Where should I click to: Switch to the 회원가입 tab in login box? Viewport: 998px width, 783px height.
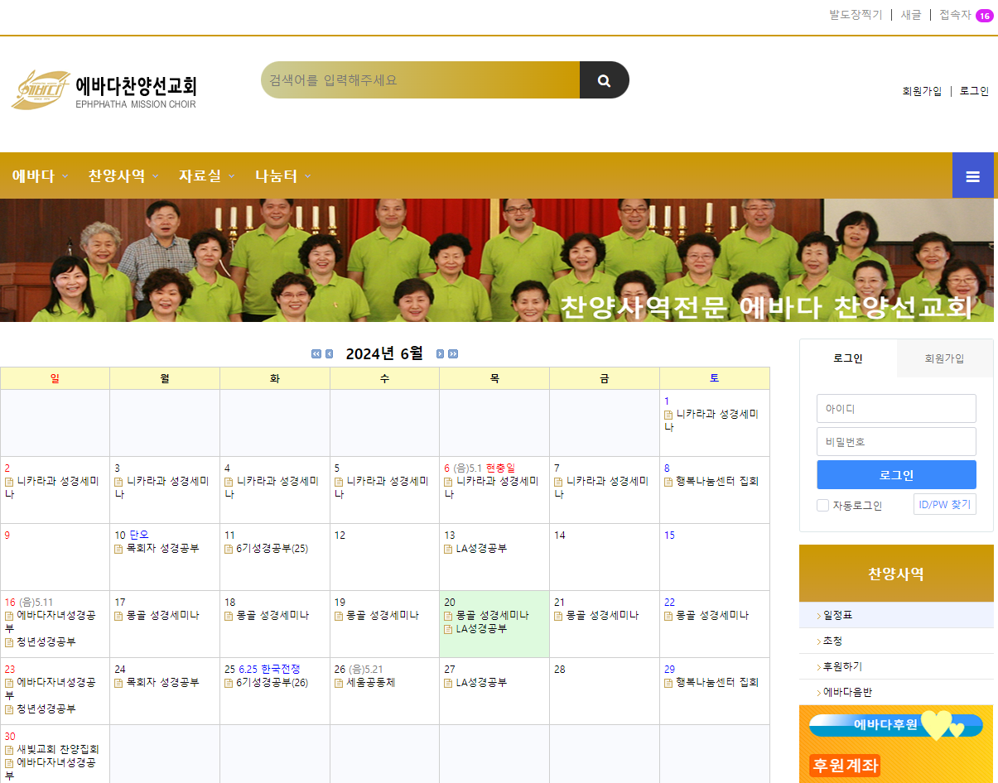click(x=944, y=358)
